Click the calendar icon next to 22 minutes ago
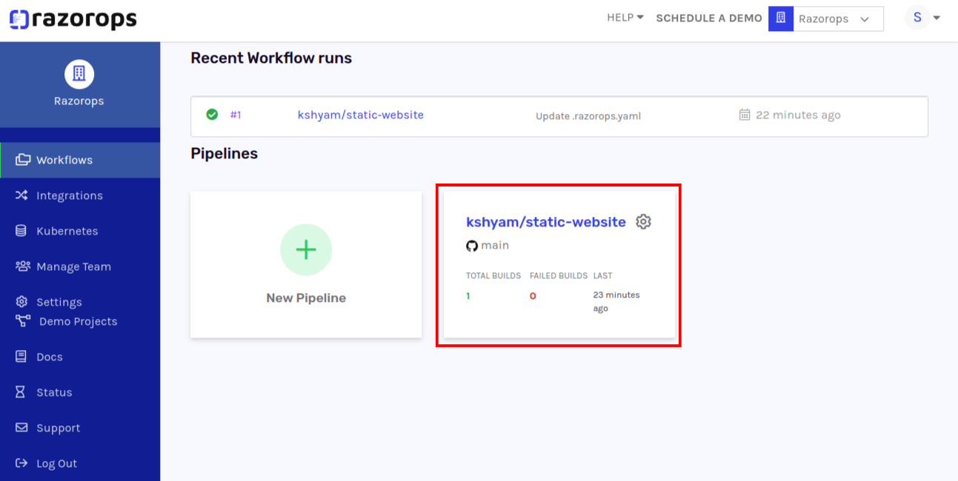 point(745,115)
